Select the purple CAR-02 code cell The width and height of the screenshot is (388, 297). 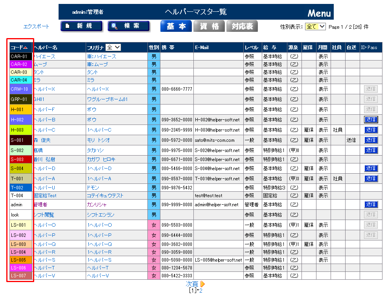point(21,64)
